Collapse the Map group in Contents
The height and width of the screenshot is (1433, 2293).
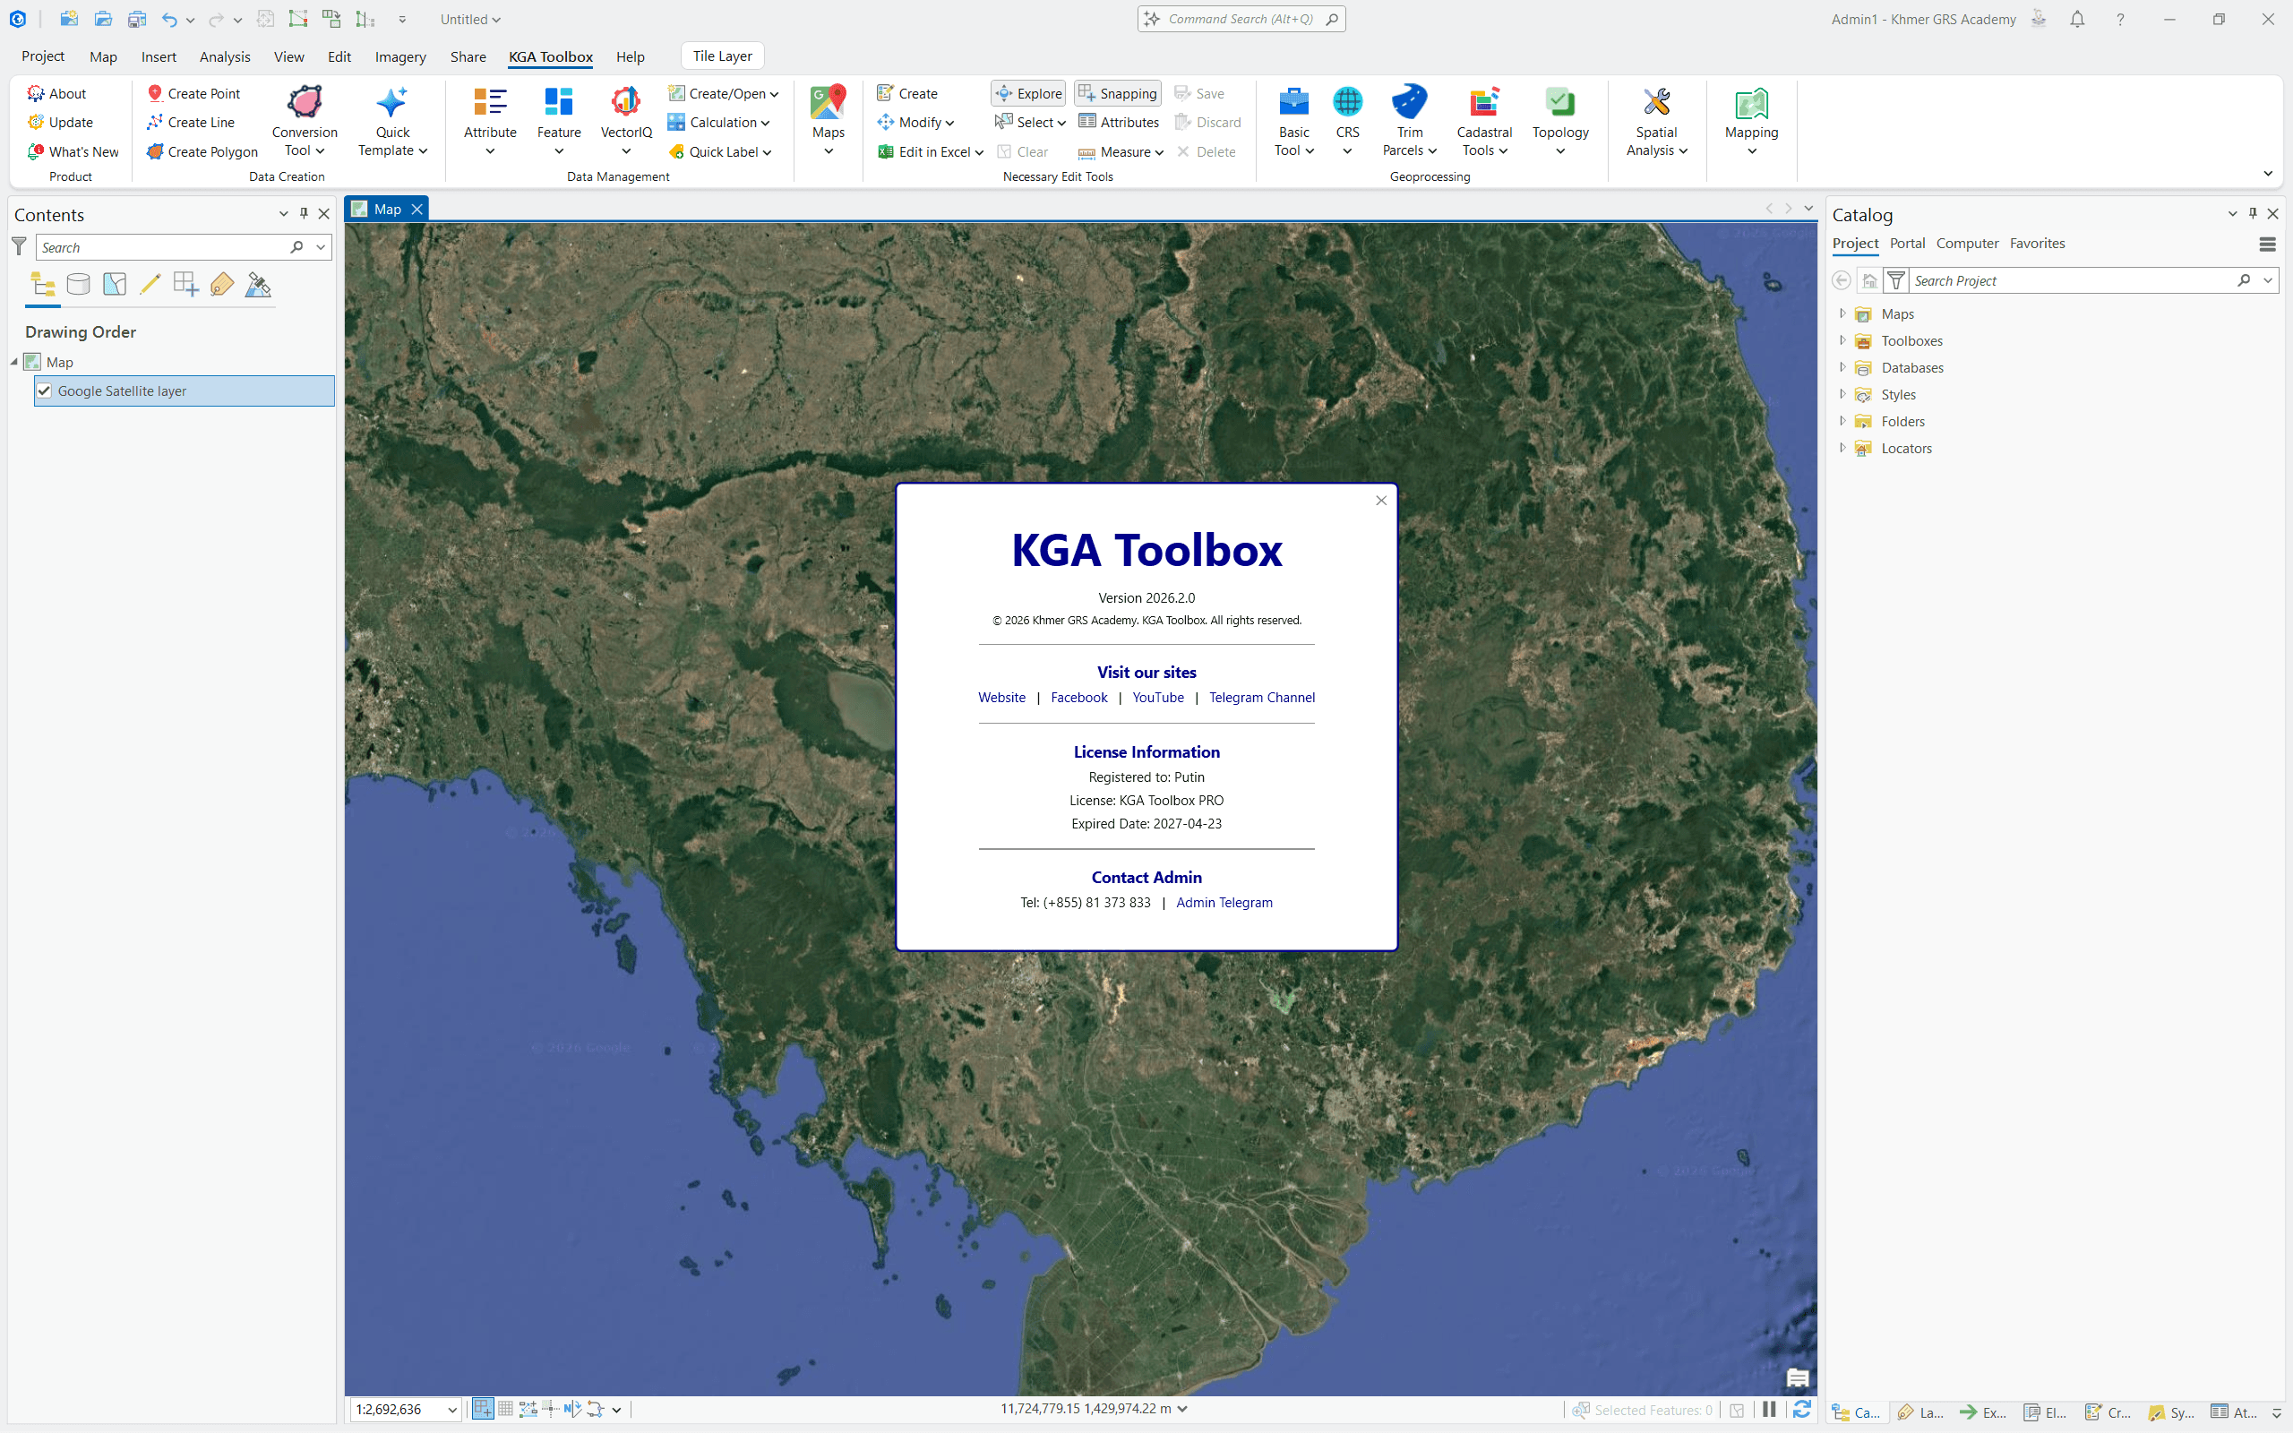click(14, 362)
